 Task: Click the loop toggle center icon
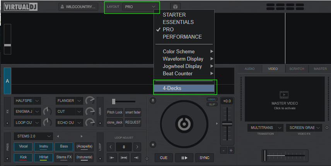tap(124, 158)
